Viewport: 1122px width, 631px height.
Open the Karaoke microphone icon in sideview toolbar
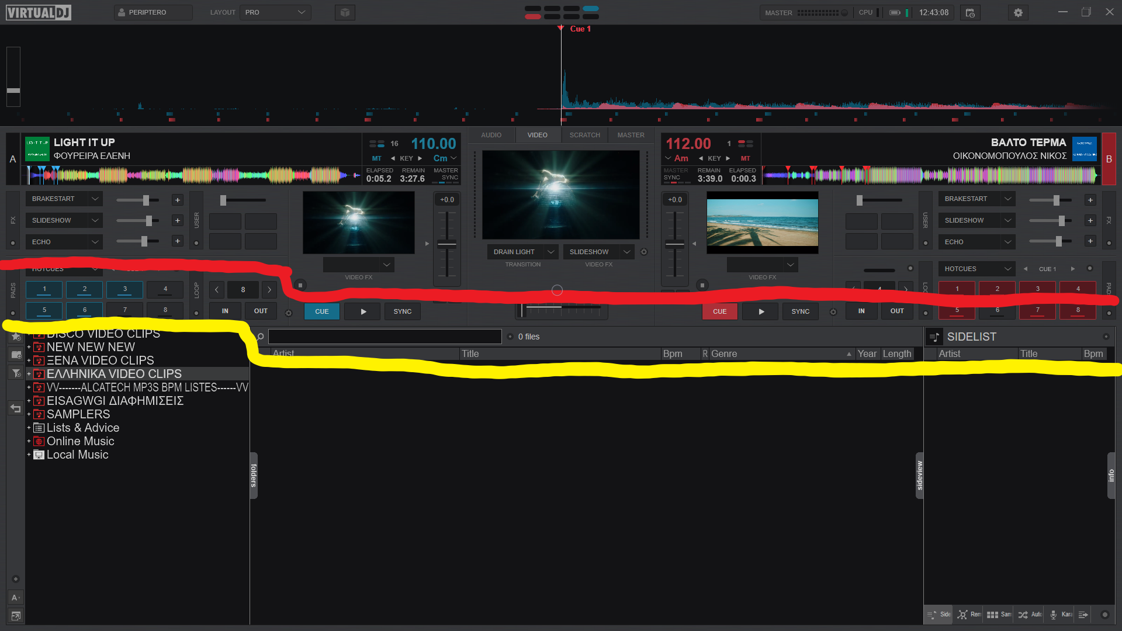point(1060,615)
